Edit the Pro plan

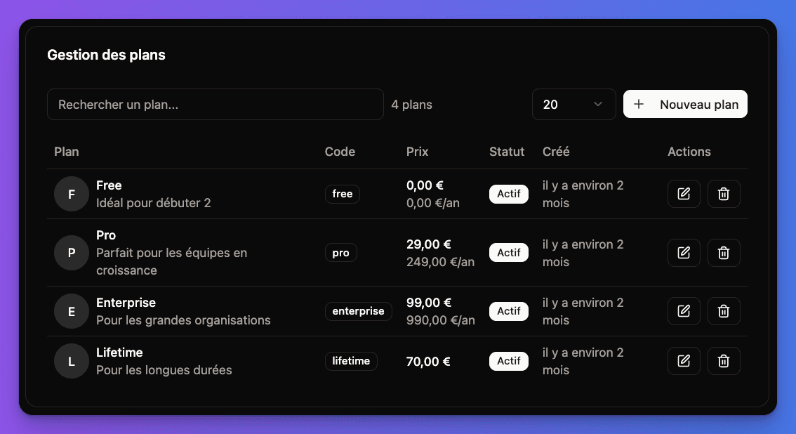pyautogui.click(x=684, y=252)
